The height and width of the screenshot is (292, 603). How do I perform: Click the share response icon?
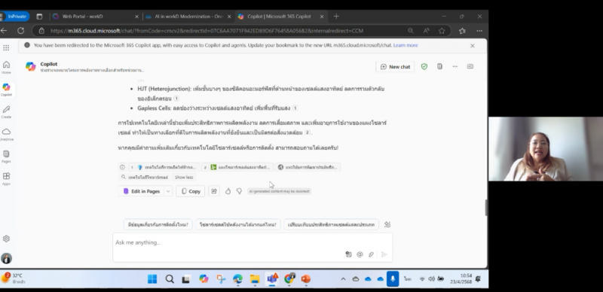[214, 191]
